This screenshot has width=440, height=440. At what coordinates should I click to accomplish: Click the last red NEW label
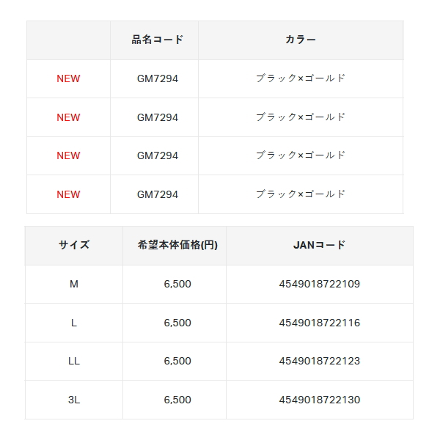(68, 194)
